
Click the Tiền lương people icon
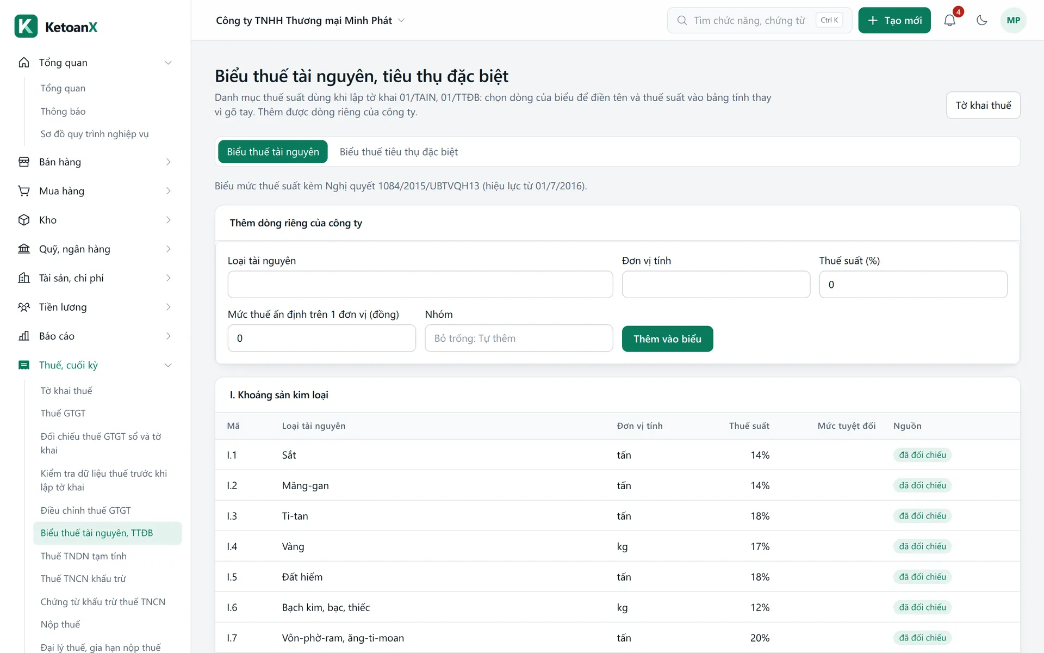point(24,307)
